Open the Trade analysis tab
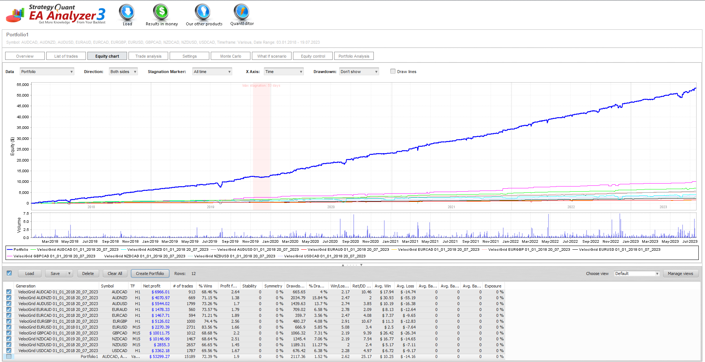This screenshot has width=705, height=362. (x=148, y=56)
